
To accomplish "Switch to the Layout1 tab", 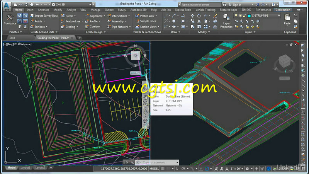I will click(25, 167).
